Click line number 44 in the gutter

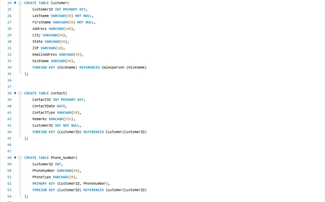(x=9, y=132)
